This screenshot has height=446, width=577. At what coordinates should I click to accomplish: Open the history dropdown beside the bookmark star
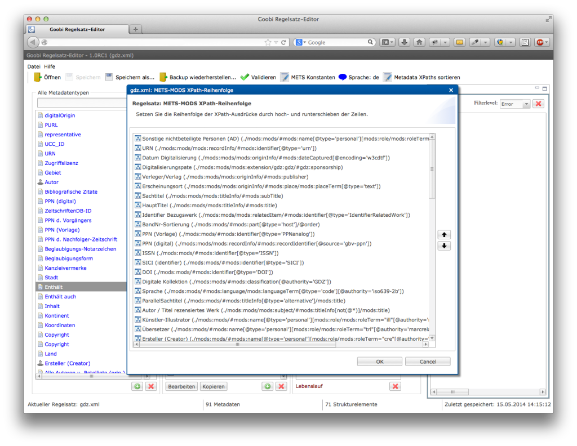pos(276,42)
